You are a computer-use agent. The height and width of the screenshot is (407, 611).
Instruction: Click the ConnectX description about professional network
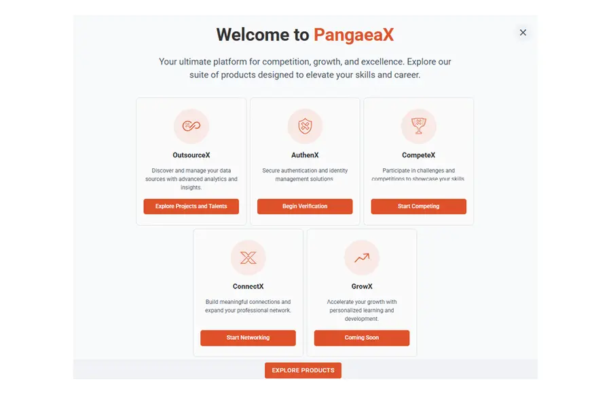pos(248,306)
